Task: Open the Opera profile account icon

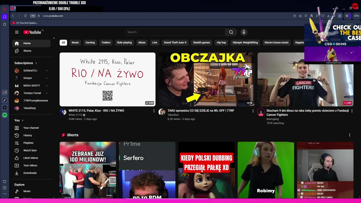Action: click(340, 16)
